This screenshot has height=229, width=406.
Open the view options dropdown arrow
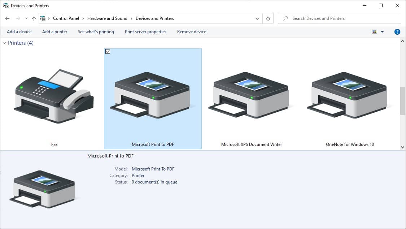coord(383,32)
